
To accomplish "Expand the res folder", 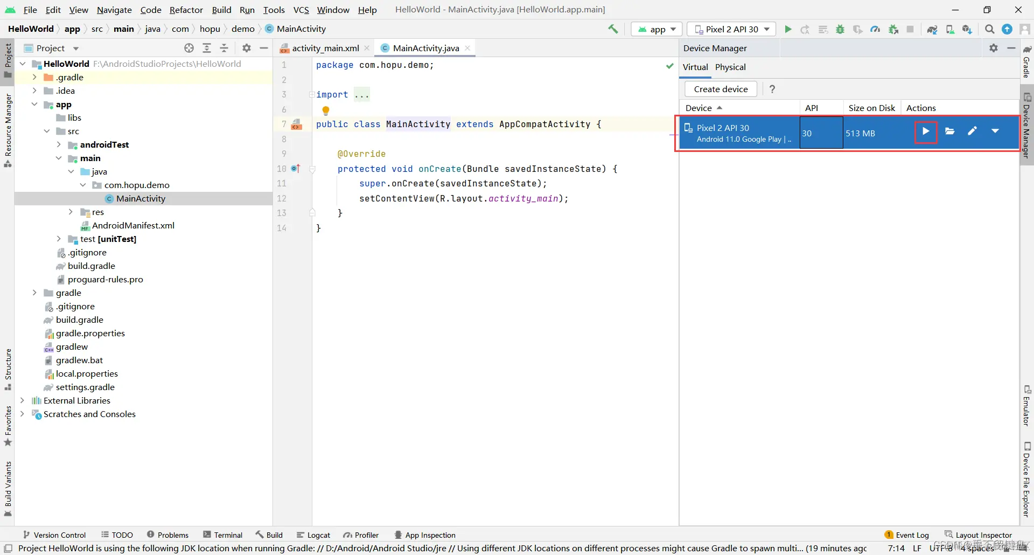I will (71, 212).
